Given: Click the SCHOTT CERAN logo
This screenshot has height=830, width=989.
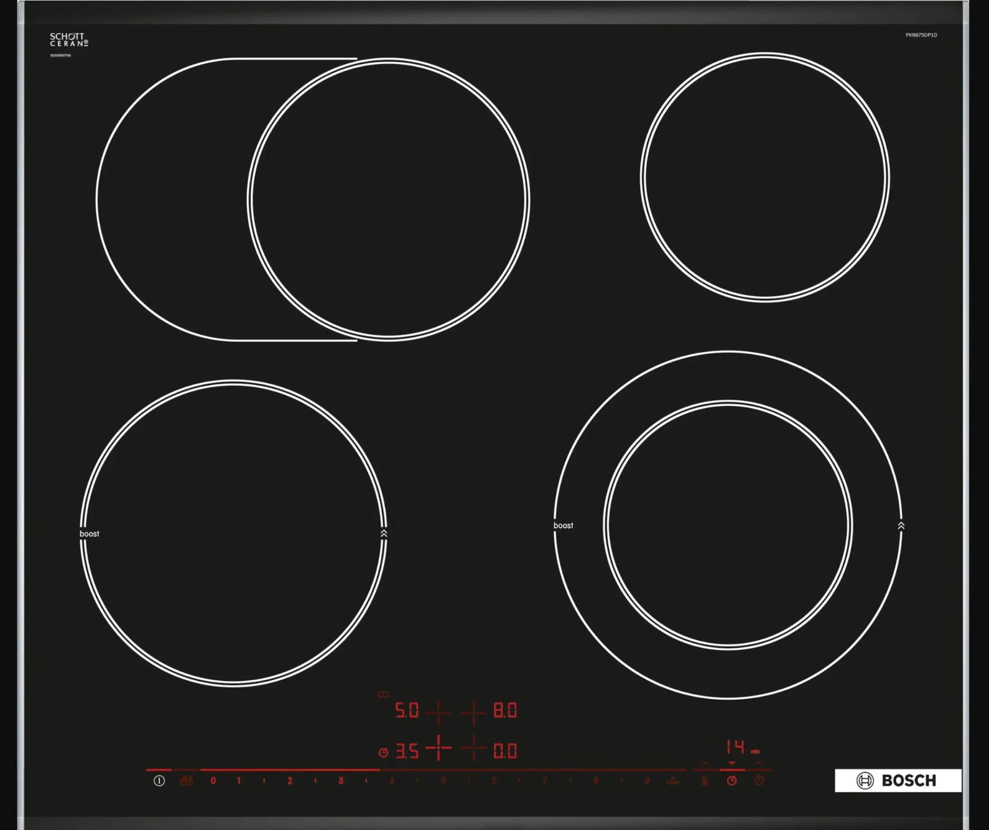Looking at the screenshot, I should click(69, 40).
